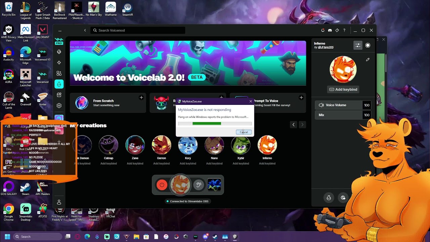Open the Soundboard lightning bolt sidebar icon
Screen dimensions: 430x242
(59, 63)
